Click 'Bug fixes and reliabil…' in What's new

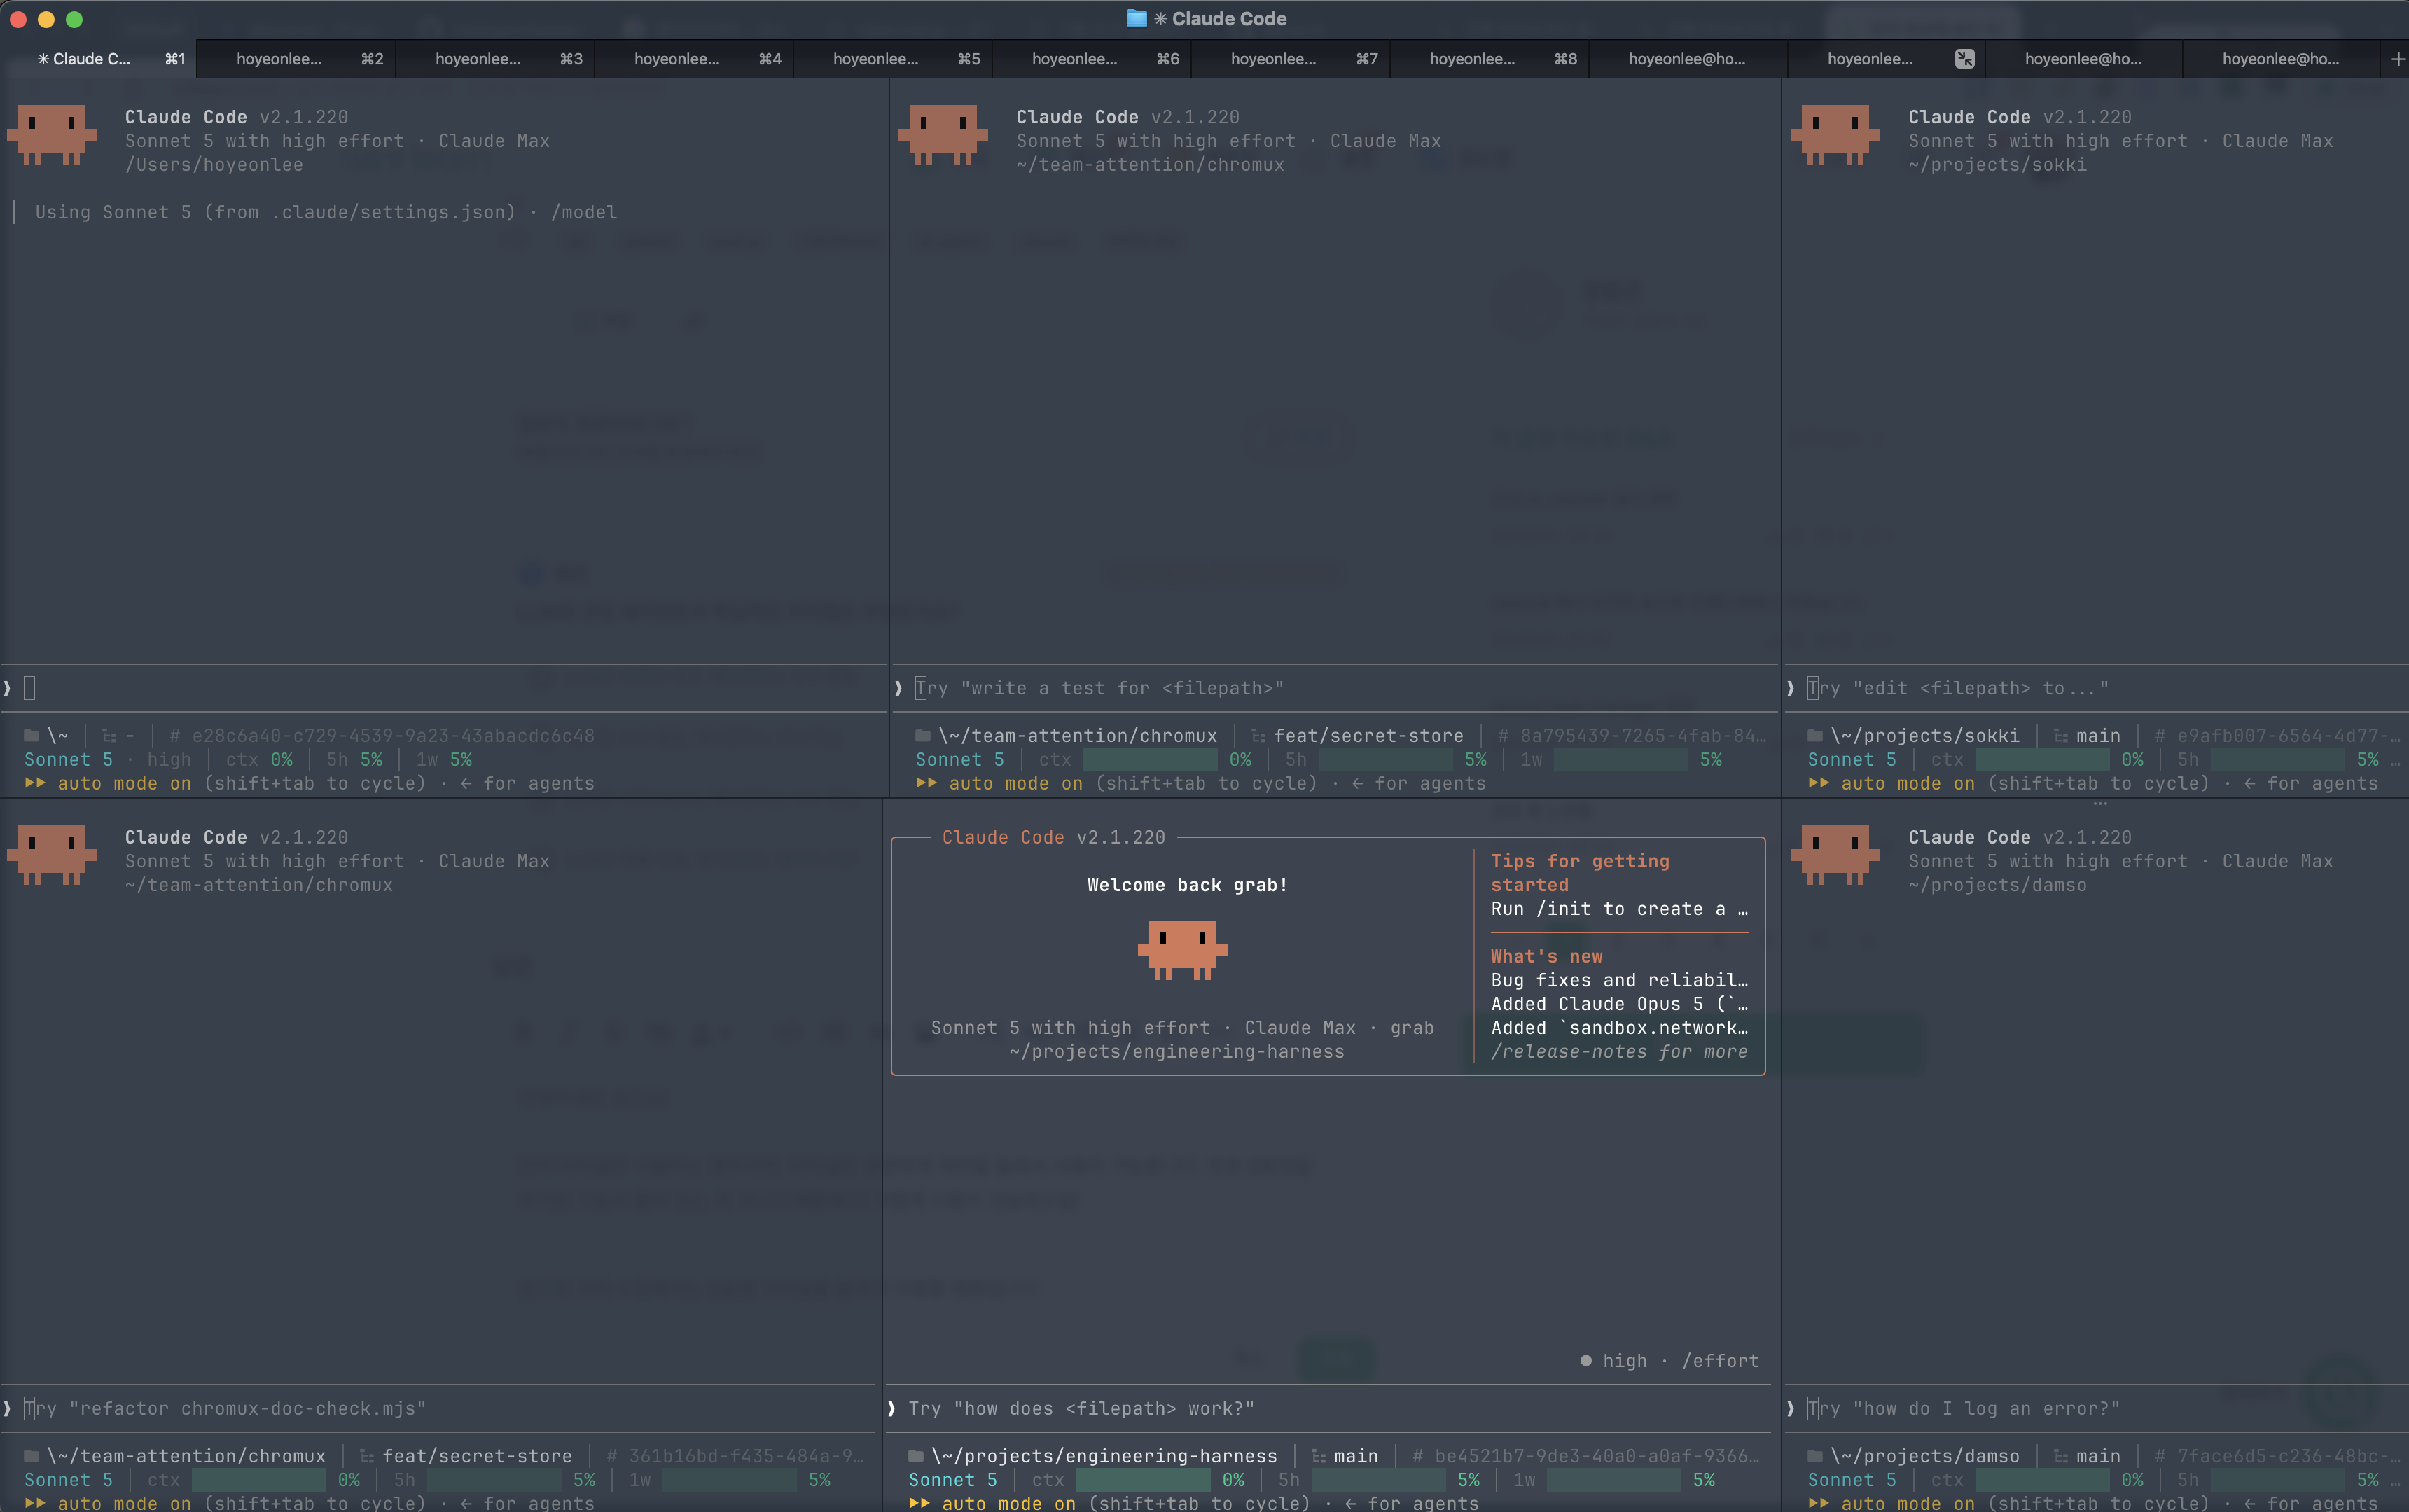(x=1618, y=981)
